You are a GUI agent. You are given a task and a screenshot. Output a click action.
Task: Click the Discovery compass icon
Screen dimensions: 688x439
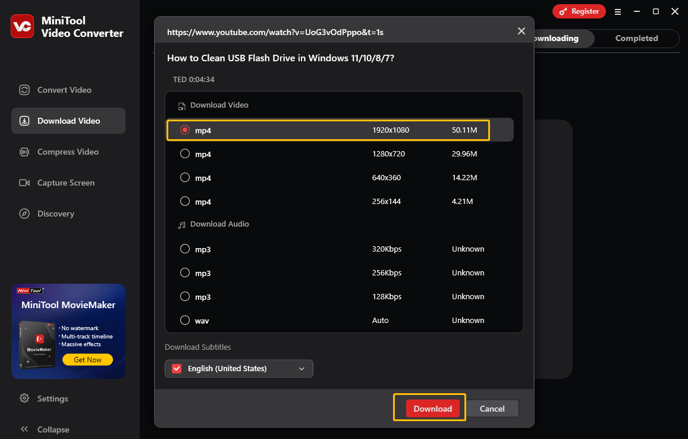(24, 214)
